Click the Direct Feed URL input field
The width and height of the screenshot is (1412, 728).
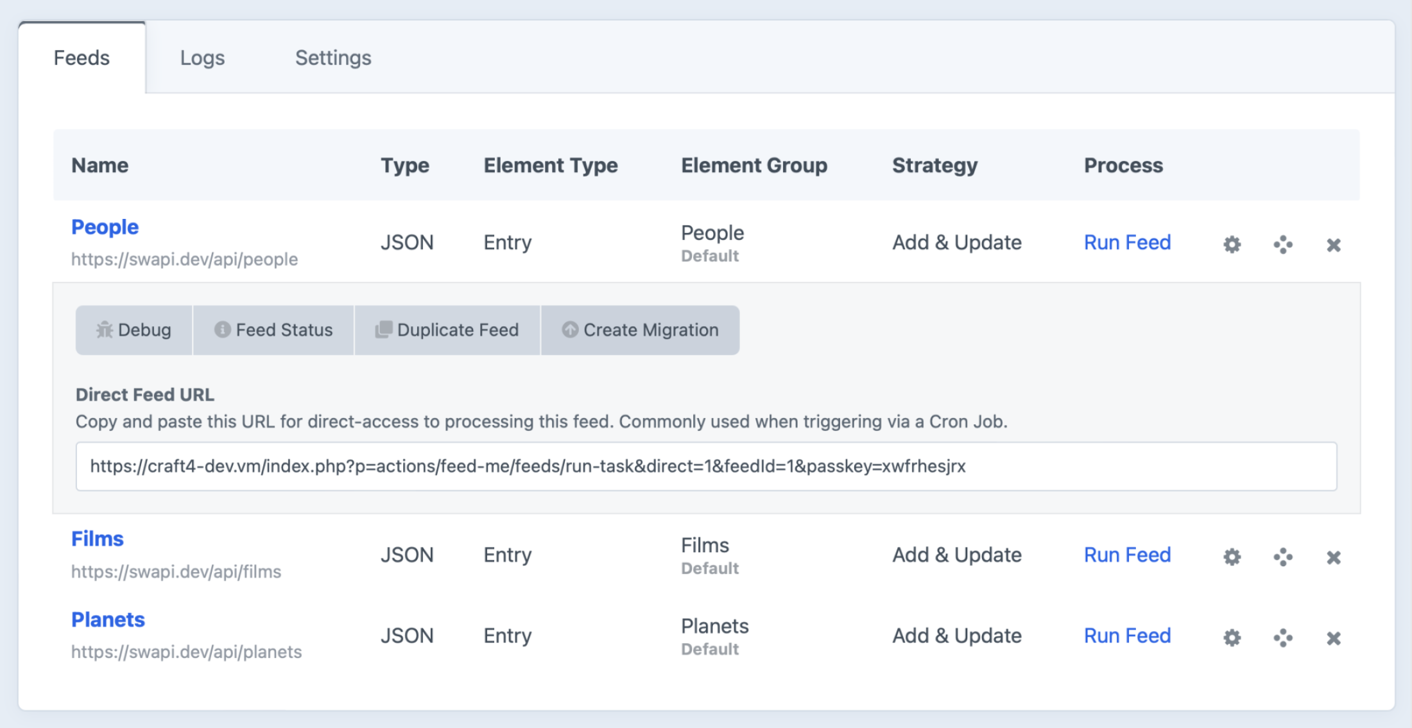[x=706, y=466]
